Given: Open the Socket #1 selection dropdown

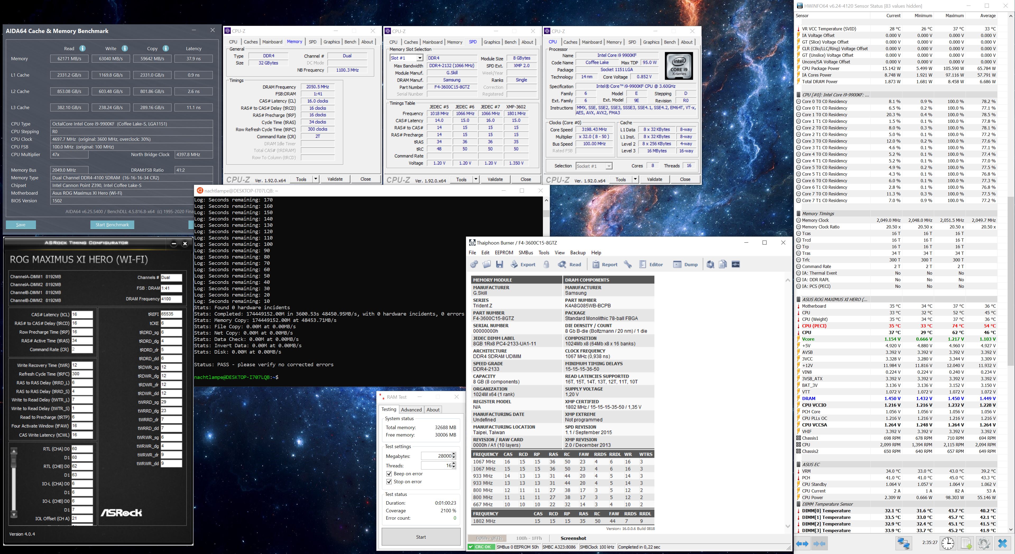Looking at the screenshot, I should click(609, 166).
